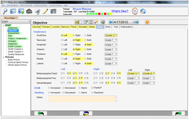
Task: Click the blue-yellow refresh arrows at bottom
Action: coord(86,113)
